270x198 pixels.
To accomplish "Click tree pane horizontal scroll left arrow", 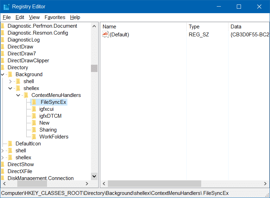I will 4,184.
